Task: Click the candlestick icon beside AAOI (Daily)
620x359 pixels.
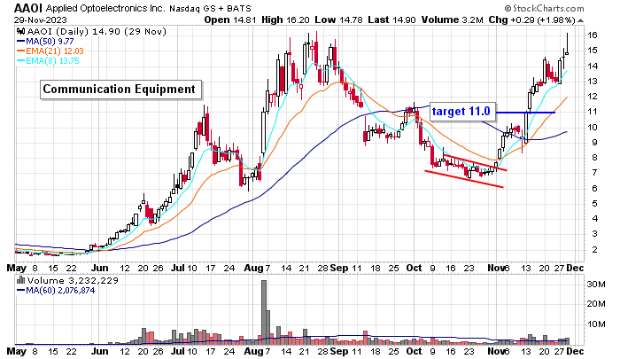Action: point(20,31)
